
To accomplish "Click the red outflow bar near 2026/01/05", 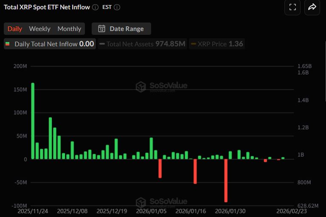I will coord(160,168).
